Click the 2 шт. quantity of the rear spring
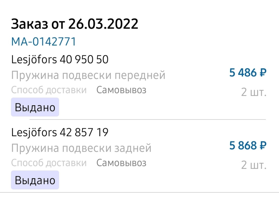The width and height of the screenshot is (279, 199). tap(253, 165)
